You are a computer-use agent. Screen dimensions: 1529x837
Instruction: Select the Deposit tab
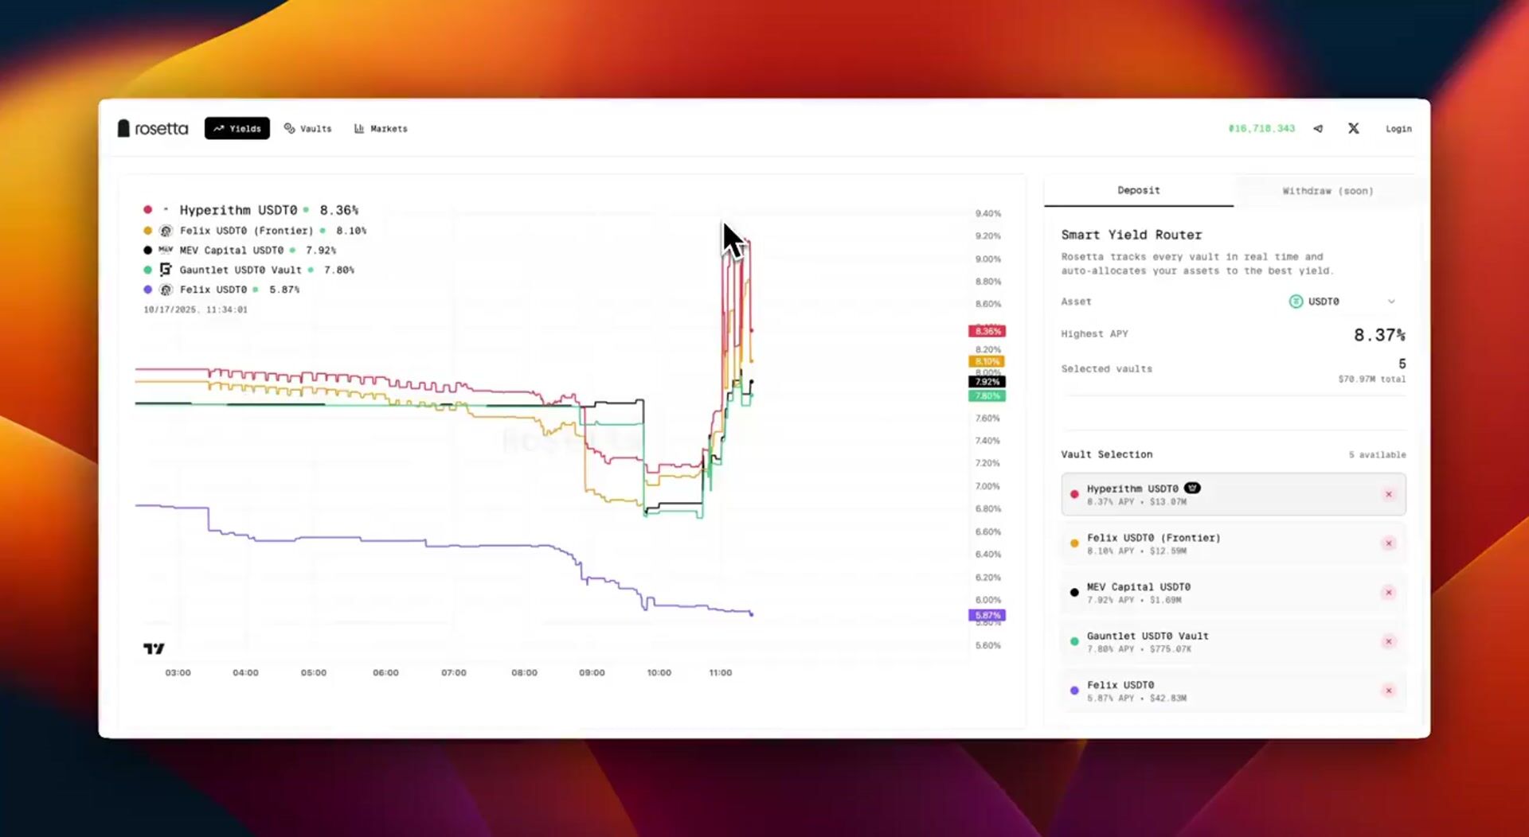[1139, 190]
